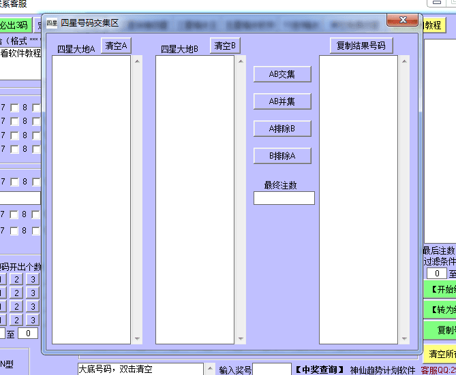Click the AB并集 union button
Screen dimensions: 456x375
(282, 101)
